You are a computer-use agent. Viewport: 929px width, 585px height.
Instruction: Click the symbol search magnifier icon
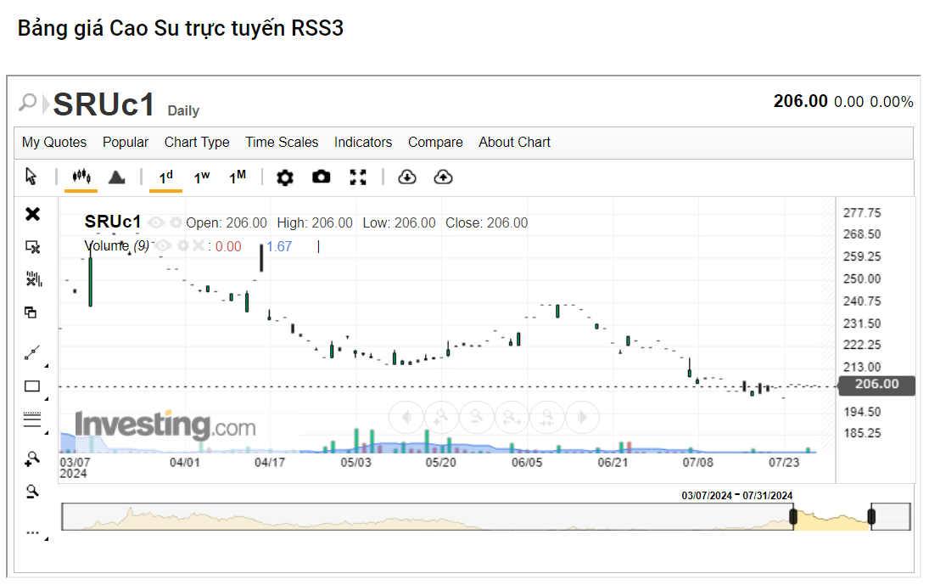tap(27, 103)
